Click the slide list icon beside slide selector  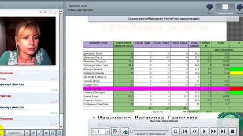click(x=115, y=131)
